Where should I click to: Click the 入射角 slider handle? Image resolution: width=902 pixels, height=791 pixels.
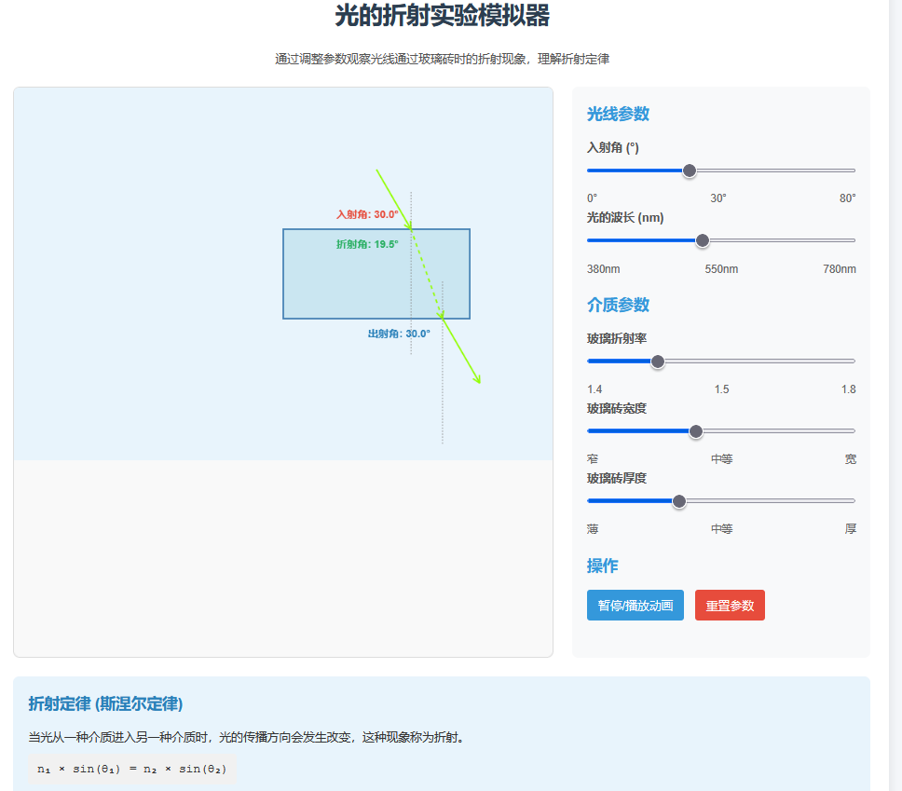click(689, 170)
